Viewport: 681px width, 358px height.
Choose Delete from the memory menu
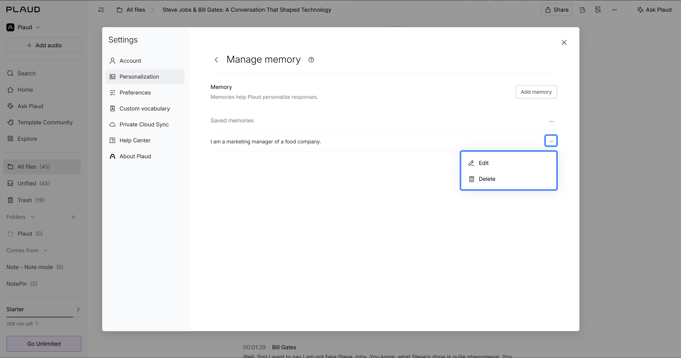[x=509, y=179]
